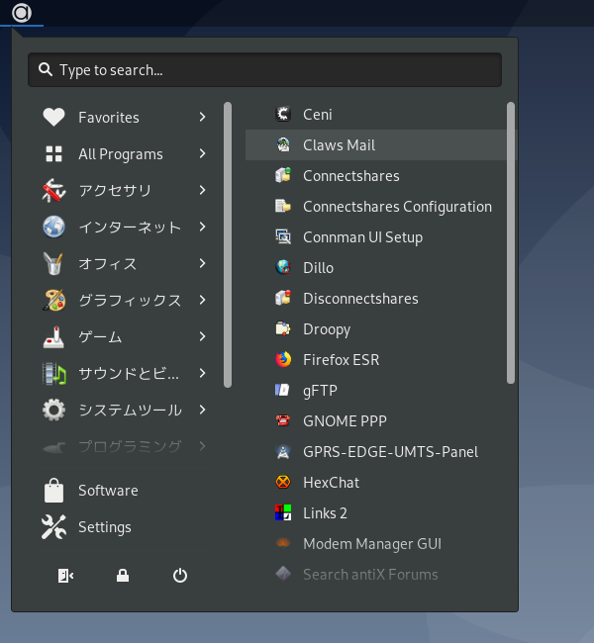Click the HexChat icon
This screenshot has height=643, width=594.
tap(283, 483)
